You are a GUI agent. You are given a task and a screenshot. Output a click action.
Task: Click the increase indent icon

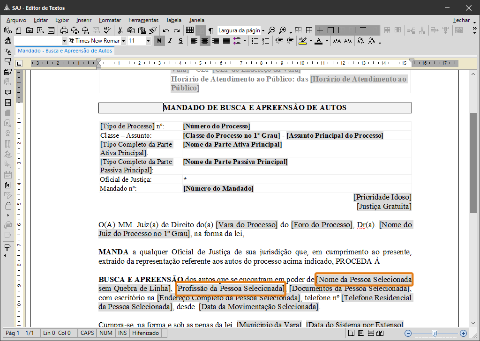click(x=290, y=41)
